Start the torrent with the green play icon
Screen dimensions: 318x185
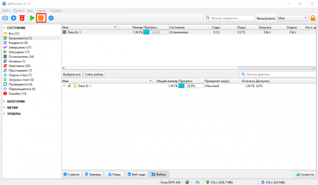pyautogui.click(x=32, y=18)
